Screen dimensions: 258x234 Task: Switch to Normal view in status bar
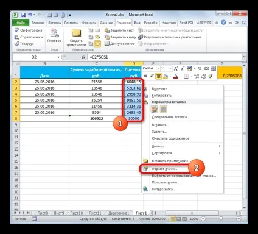pos(173,219)
